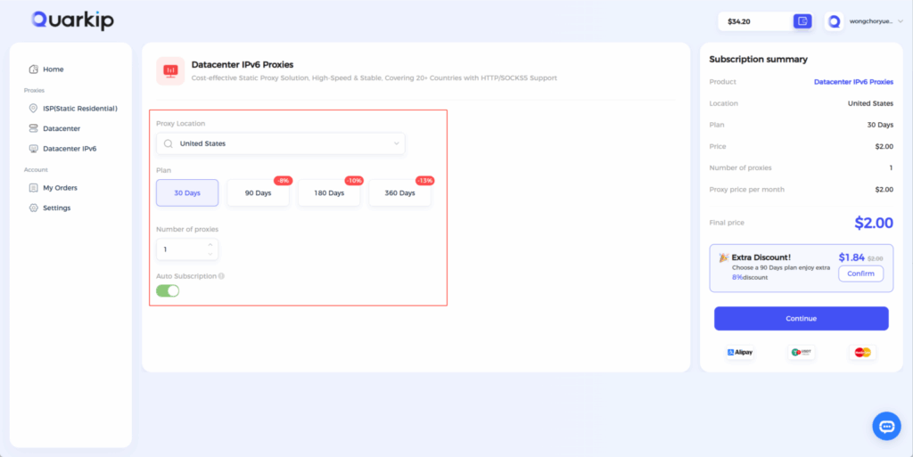Click the ISP location pin icon
Screen dimensions: 913x457
(33, 109)
